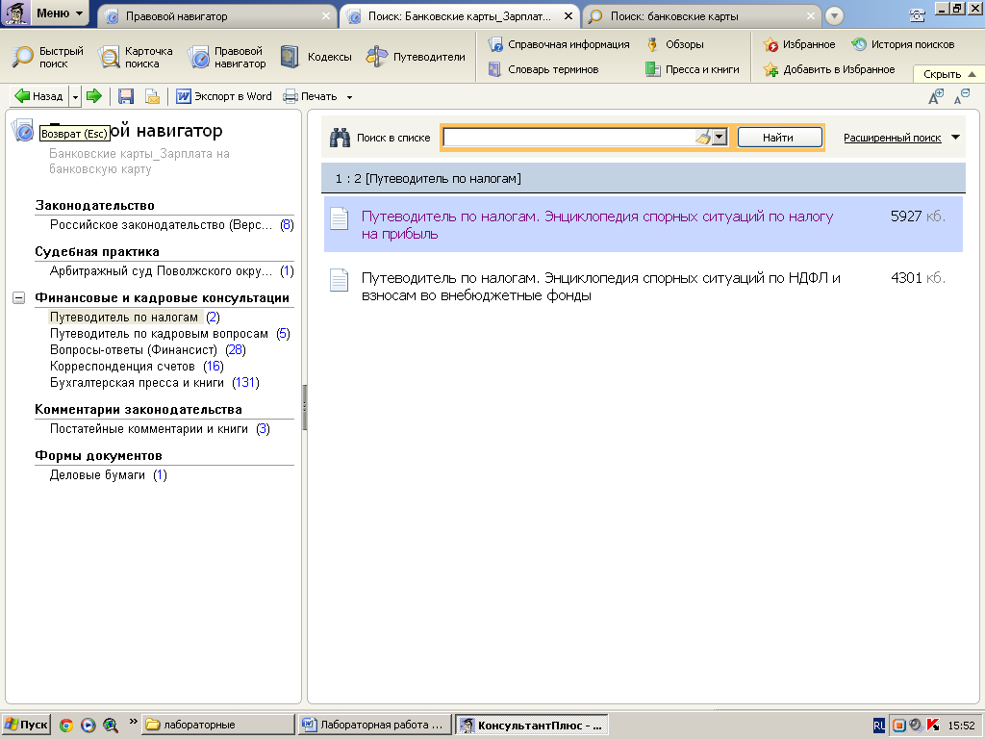985x739 pixels.
Task: Click the Печать printer button
Action: 311,96
